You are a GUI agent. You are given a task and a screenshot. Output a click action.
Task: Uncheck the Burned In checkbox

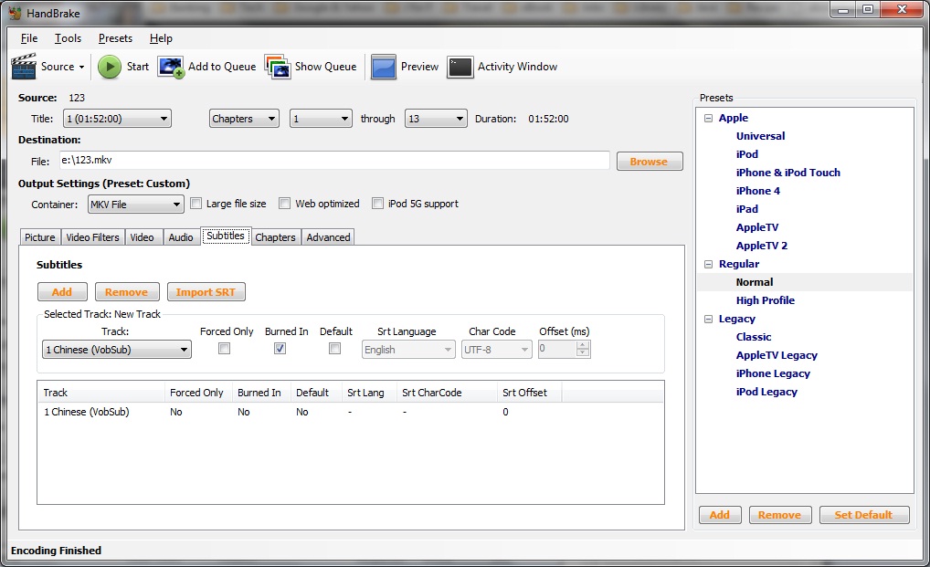tap(280, 349)
